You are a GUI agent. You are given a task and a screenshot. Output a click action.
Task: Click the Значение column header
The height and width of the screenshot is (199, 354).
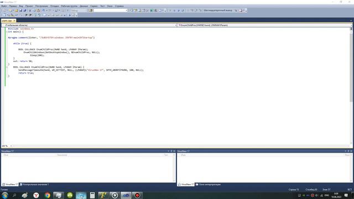62,155
